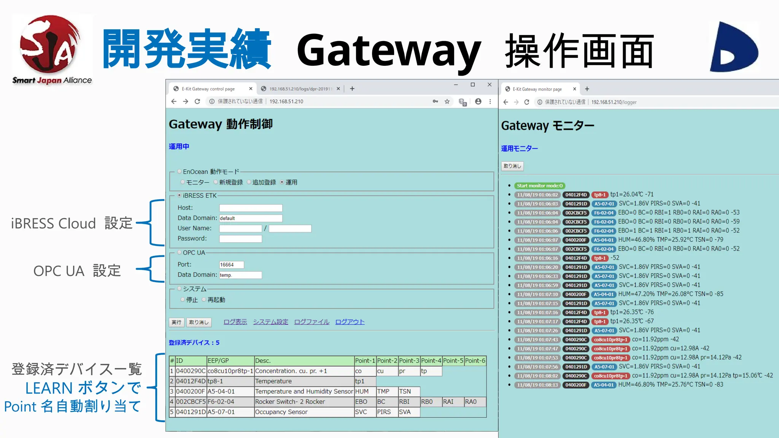
Task: Click the OPC UA Port field
Action: pyautogui.click(x=231, y=265)
